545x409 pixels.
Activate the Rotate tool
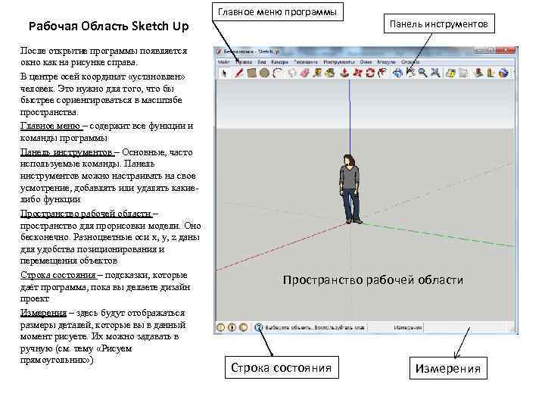click(x=370, y=73)
